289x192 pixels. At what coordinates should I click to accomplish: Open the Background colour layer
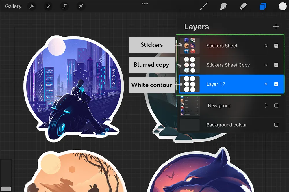click(227, 125)
